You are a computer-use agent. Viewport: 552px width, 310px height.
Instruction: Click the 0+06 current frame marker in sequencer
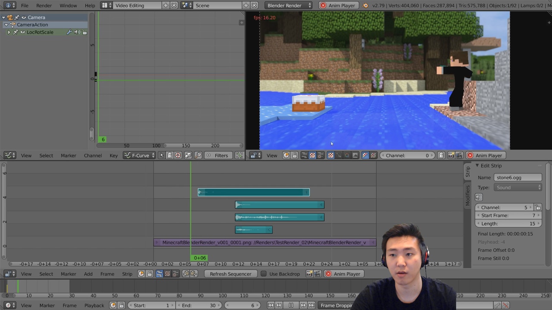point(200,258)
